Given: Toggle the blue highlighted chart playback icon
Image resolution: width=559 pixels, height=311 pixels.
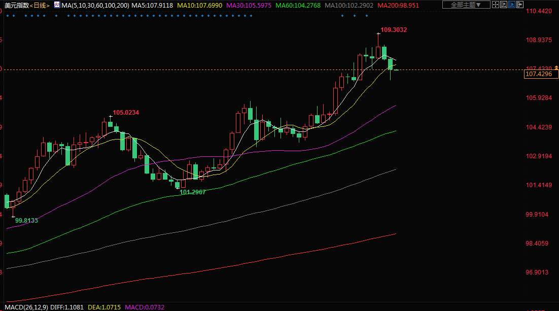Looking at the screenshot, I should click(511, 5).
